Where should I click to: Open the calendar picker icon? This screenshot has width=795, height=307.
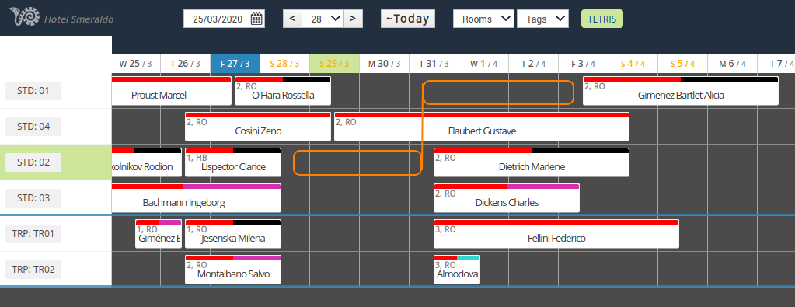[256, 19]
